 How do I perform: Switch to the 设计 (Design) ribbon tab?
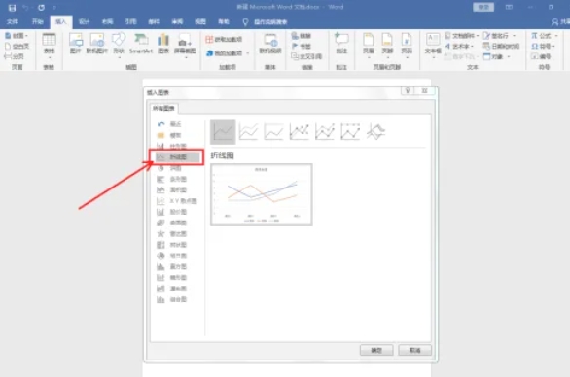click(x=84, y=21)
